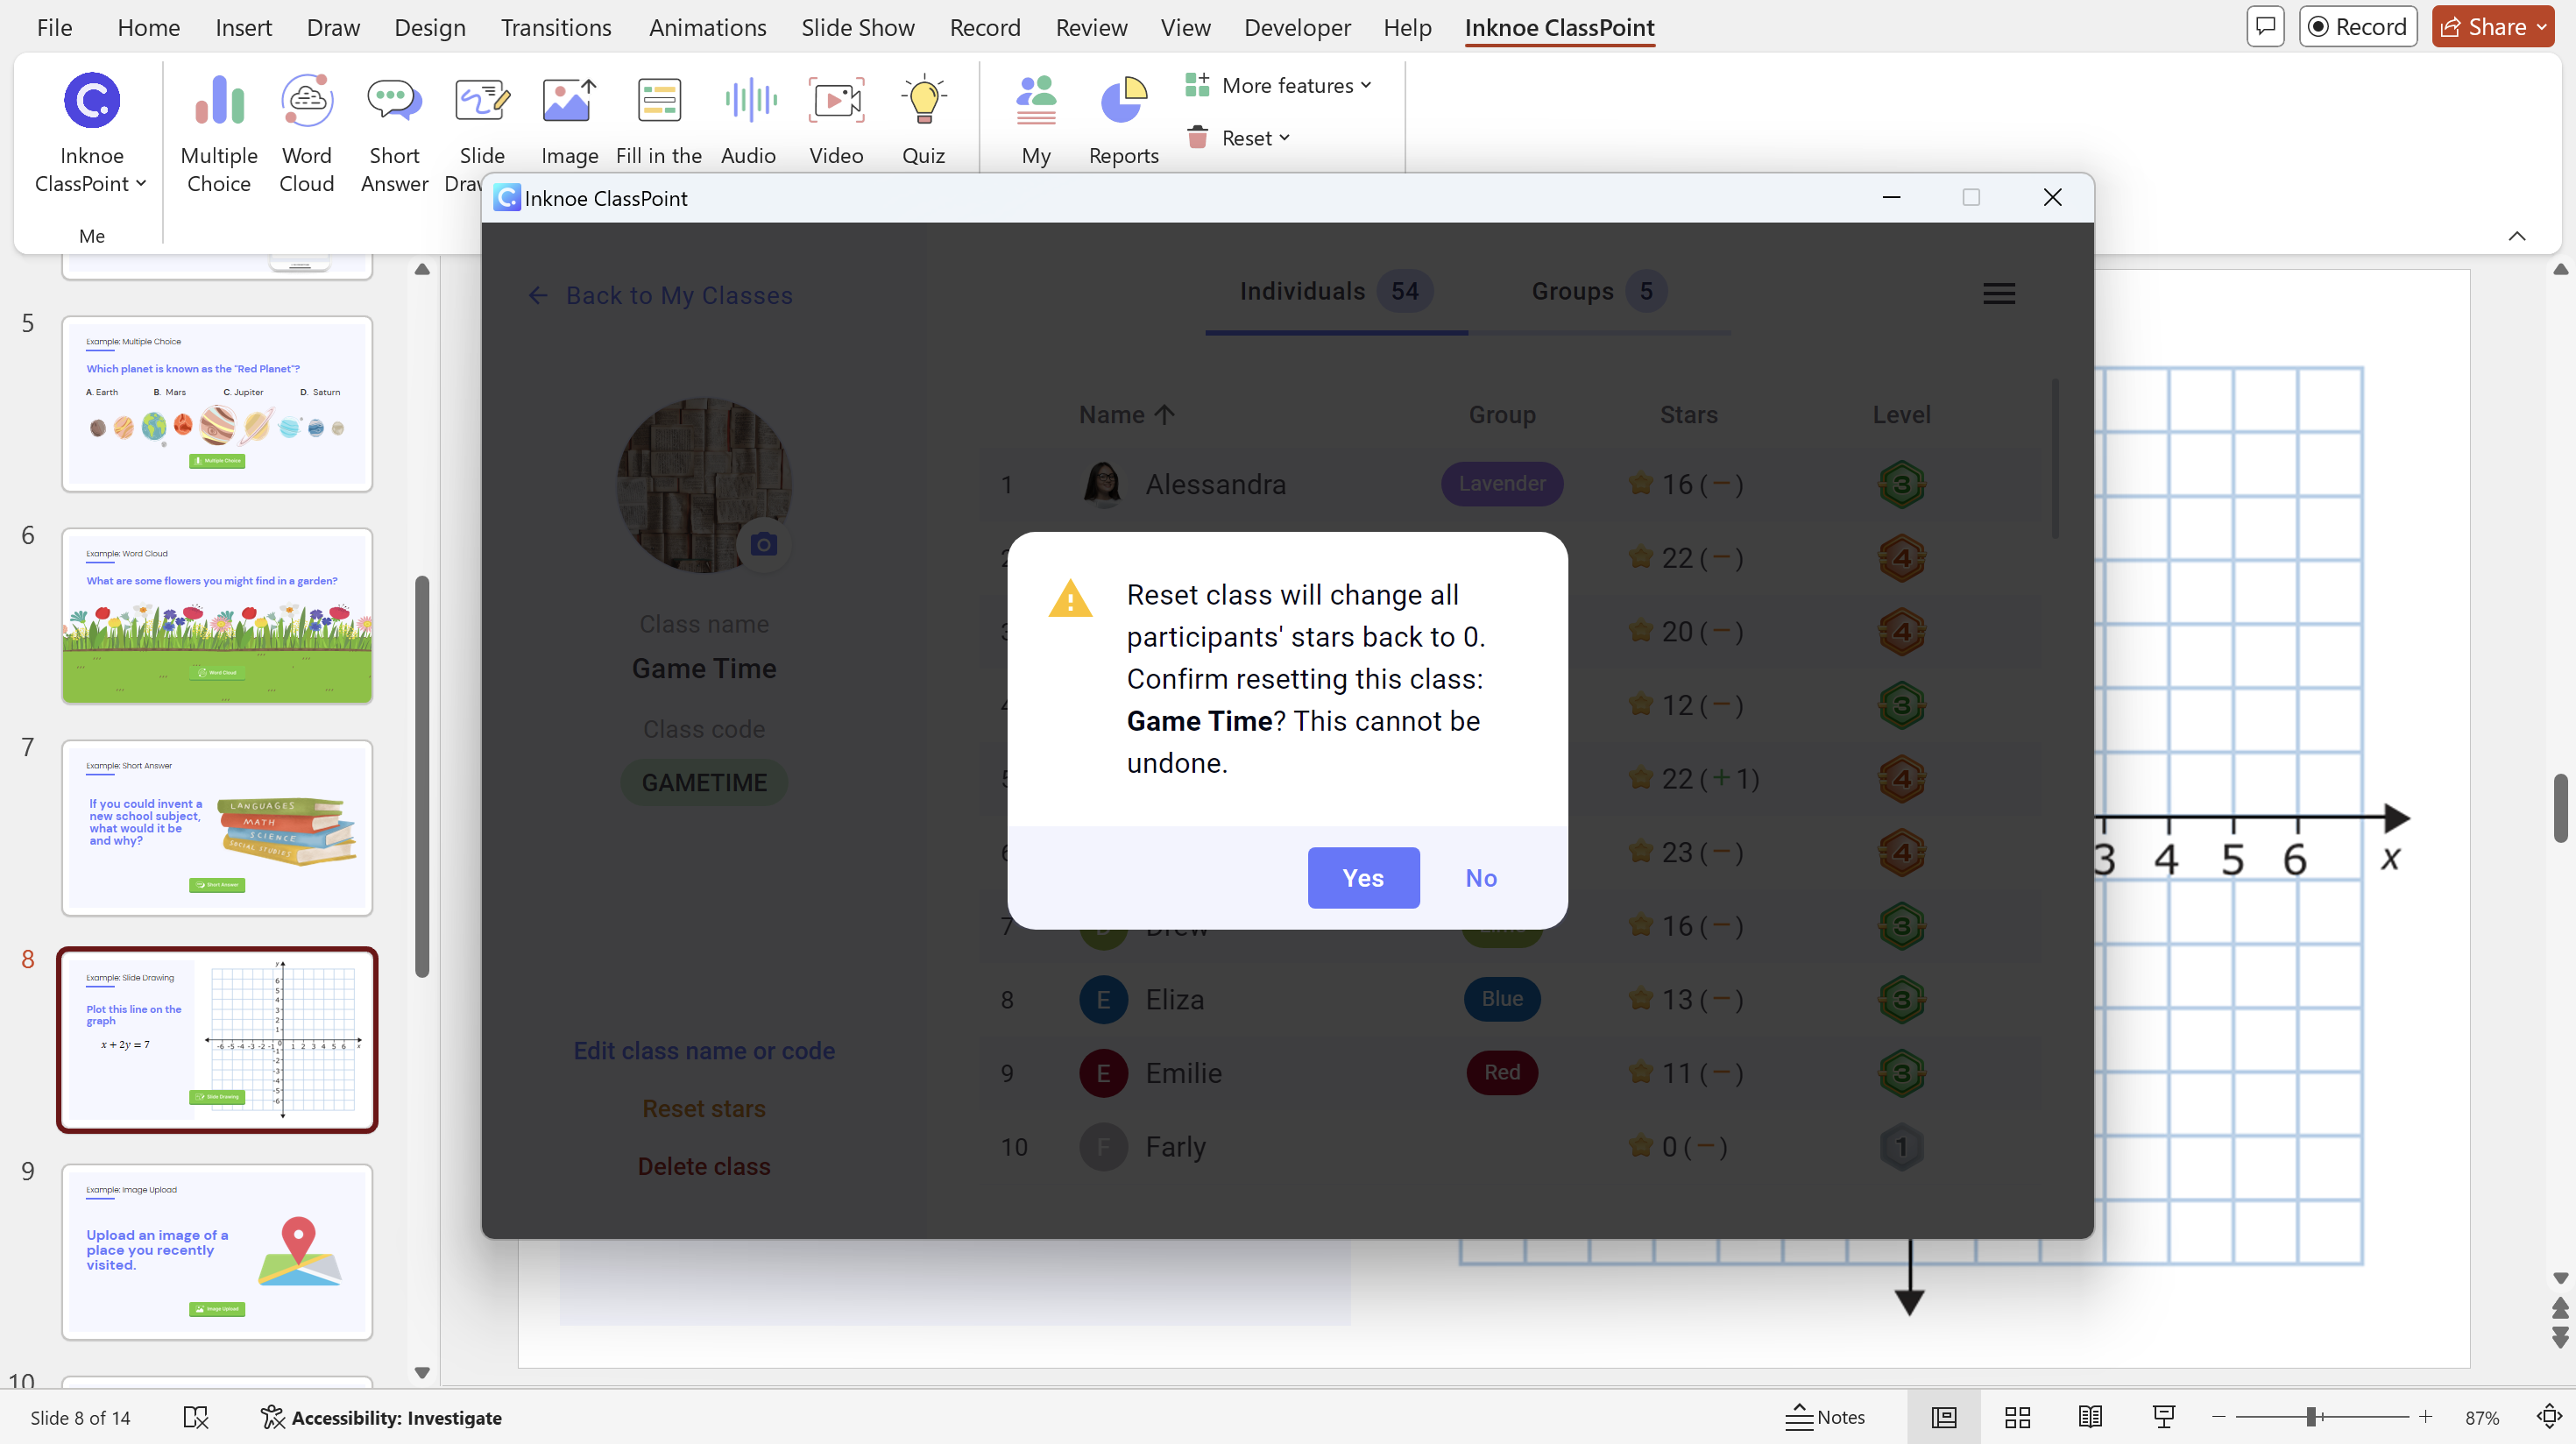Insert a Multiple Choice question
The image size is (2576, 1444).
pyautogui.click(x=218, y=132)
